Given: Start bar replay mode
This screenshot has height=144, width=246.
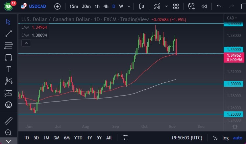Looking at the screenshot, I should pos(204,7).
